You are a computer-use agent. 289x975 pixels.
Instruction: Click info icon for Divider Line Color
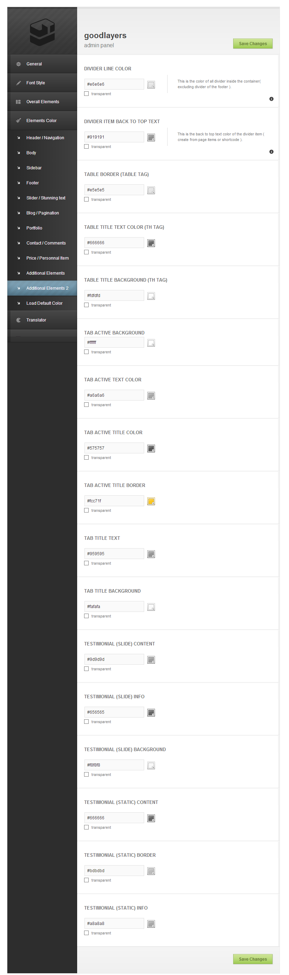(271, 99)
